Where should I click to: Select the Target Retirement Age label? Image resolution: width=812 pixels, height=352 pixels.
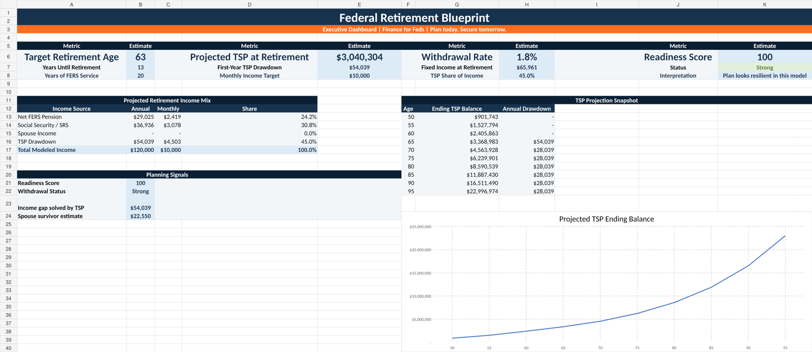click(x=71, y=57)
